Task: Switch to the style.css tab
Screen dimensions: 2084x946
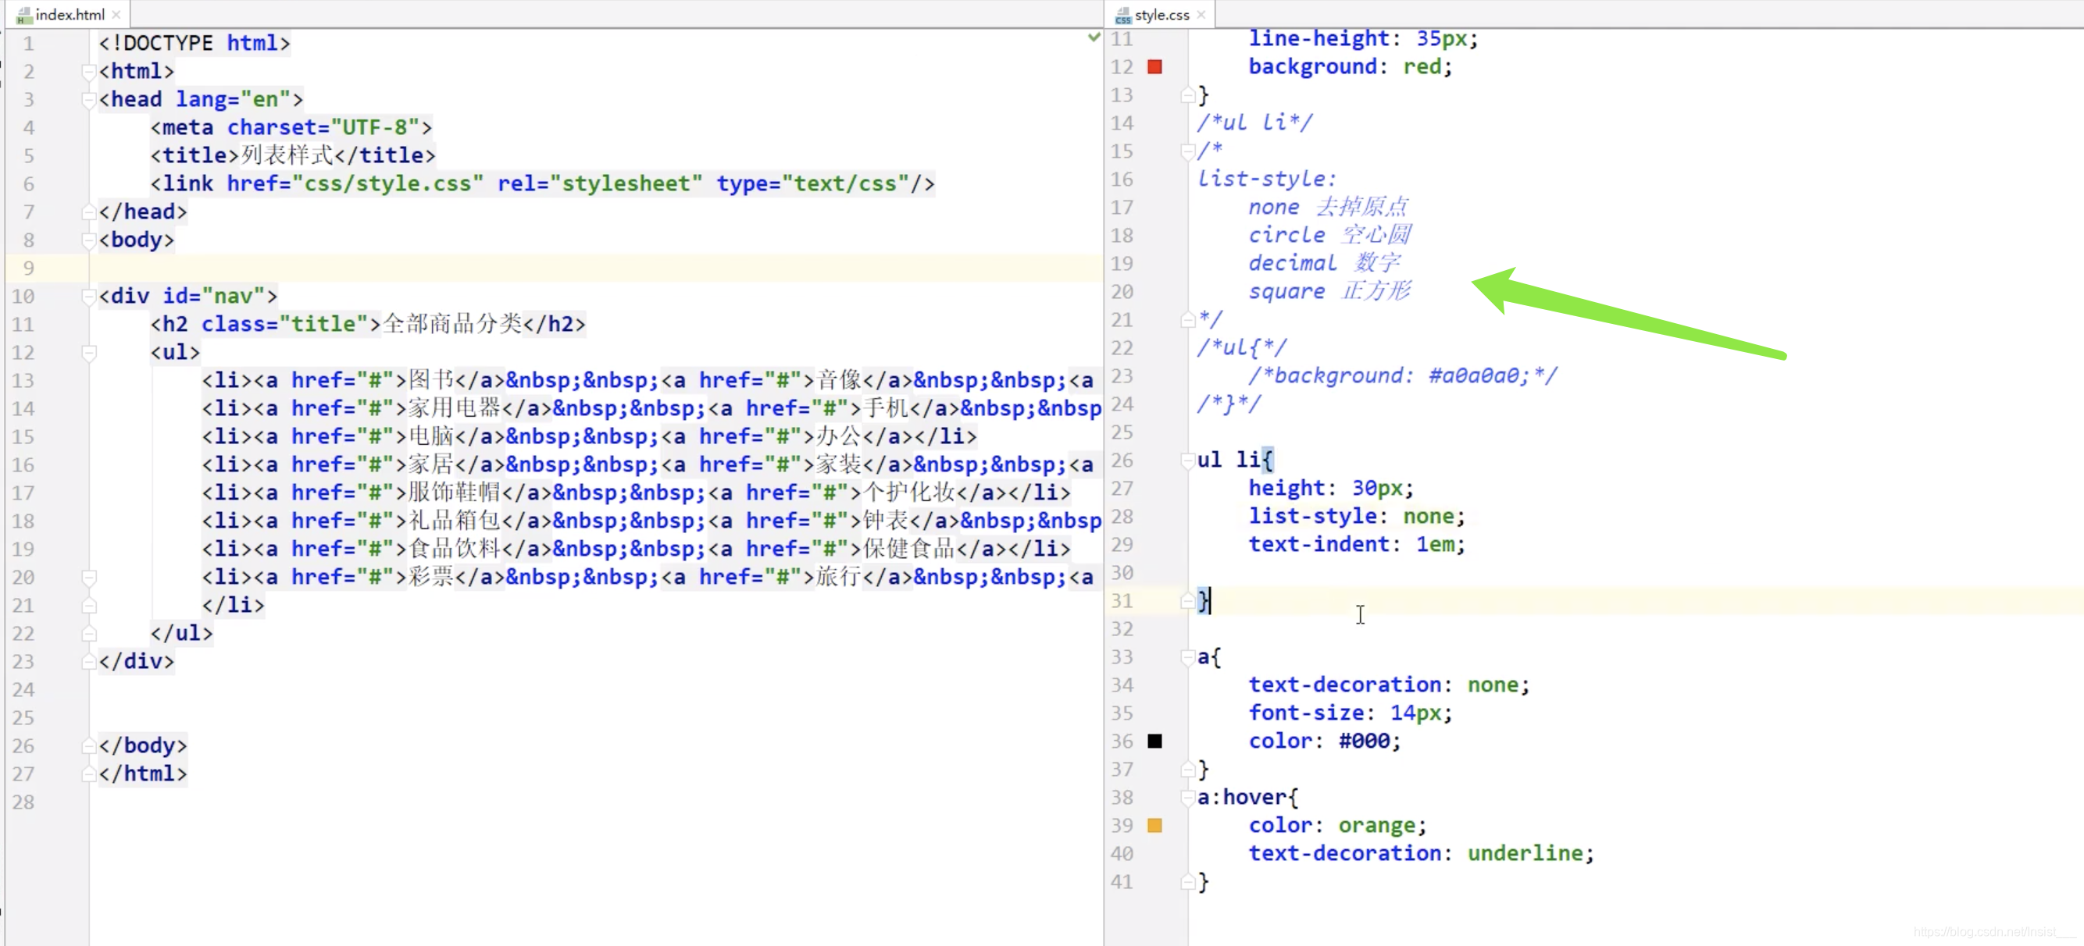Action: pos(1161,15)
